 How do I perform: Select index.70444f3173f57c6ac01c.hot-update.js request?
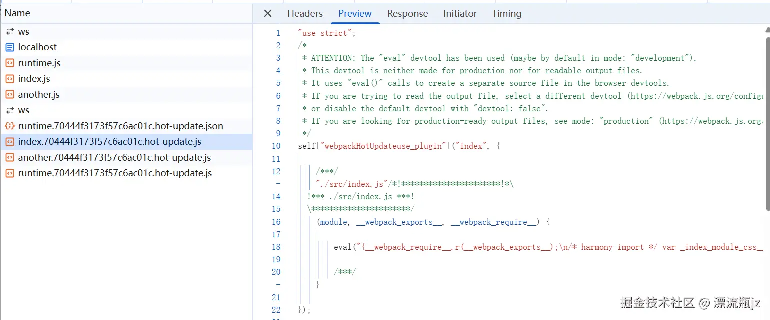tap(126, 142)
